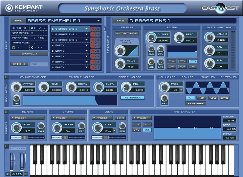Click the Glide knob
Screen dimensions: 243x177
pos(120,63)
